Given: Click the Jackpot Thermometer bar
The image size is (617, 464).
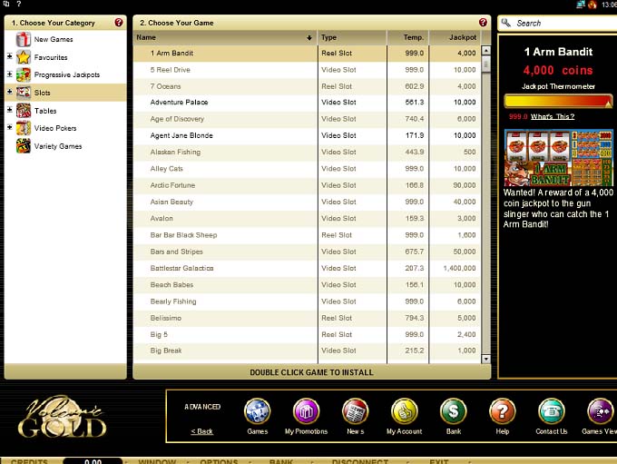Looking at the screenshot, I should [x=558, y=102].
